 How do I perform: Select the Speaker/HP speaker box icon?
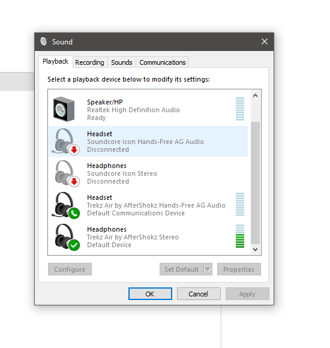(64, 109)
